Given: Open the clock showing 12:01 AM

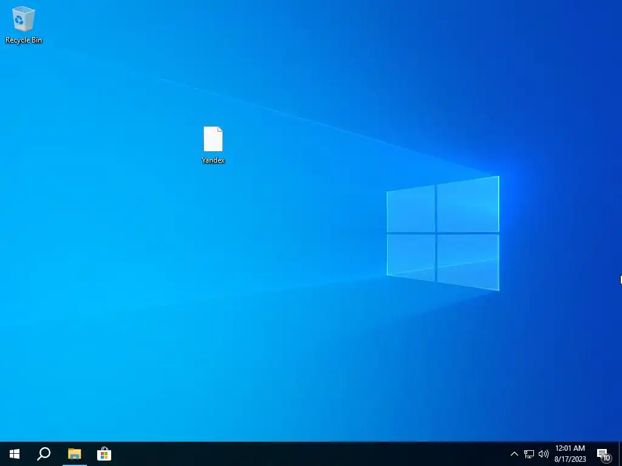Looking at the screenshot, I should (570, 454).
